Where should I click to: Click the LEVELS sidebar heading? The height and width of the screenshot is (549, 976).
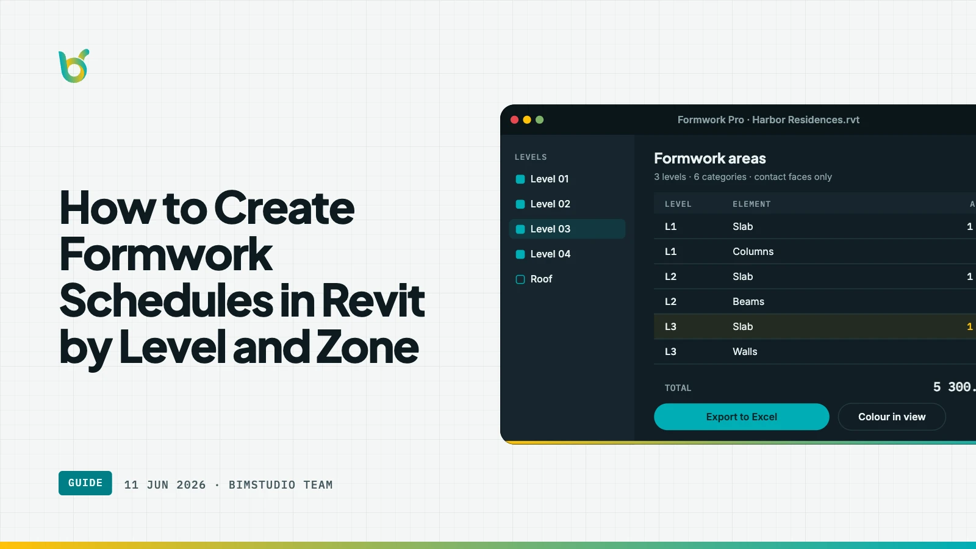click(x=531, y=157)
